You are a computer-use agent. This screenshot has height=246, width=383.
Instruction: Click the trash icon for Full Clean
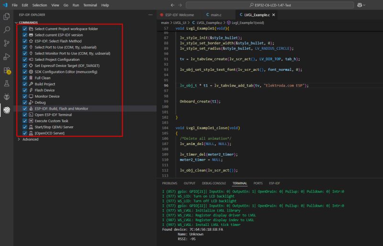pos(31,78)
